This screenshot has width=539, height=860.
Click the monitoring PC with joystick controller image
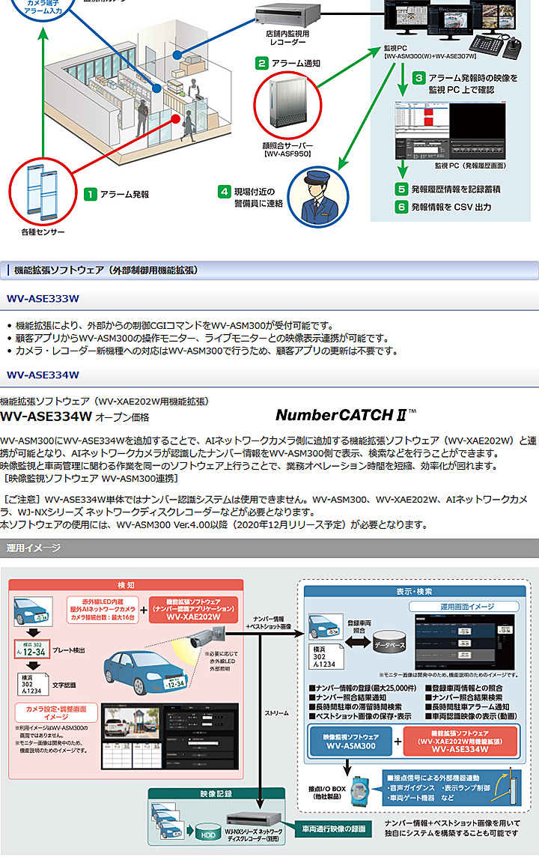(452, 28)
